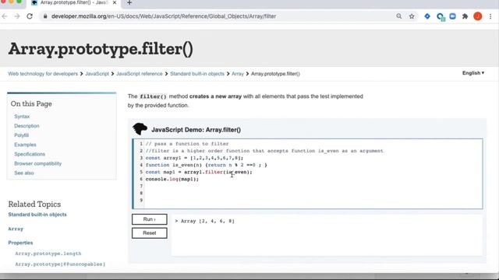Screen dimensions: 499x280
Task: Open the Array breadcrumb link
Action: click(237, 74)
